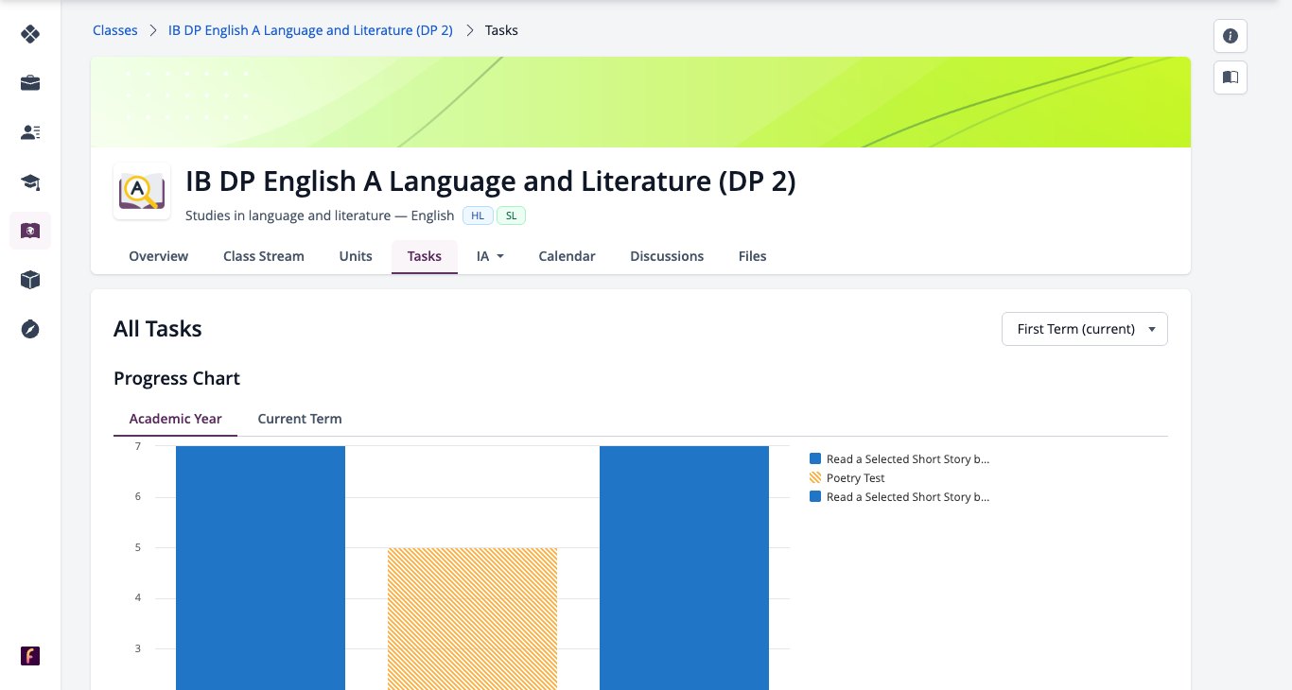Open the book icon below info
The width and height of the screenshot is (1292, 690).
click(x=1231, y=78)
